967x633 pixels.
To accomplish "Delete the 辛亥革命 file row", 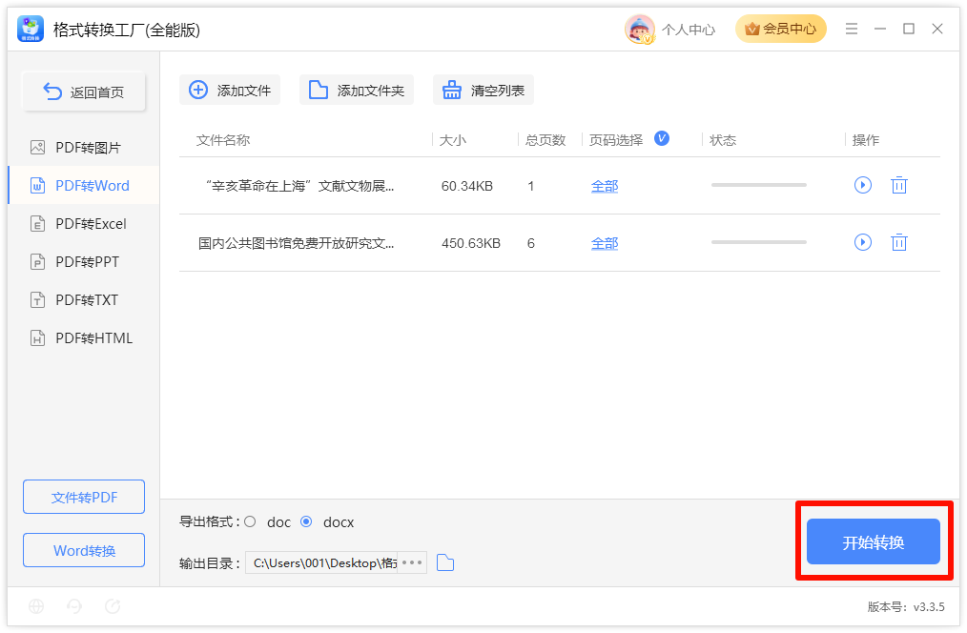I will [x=899, y=185].
